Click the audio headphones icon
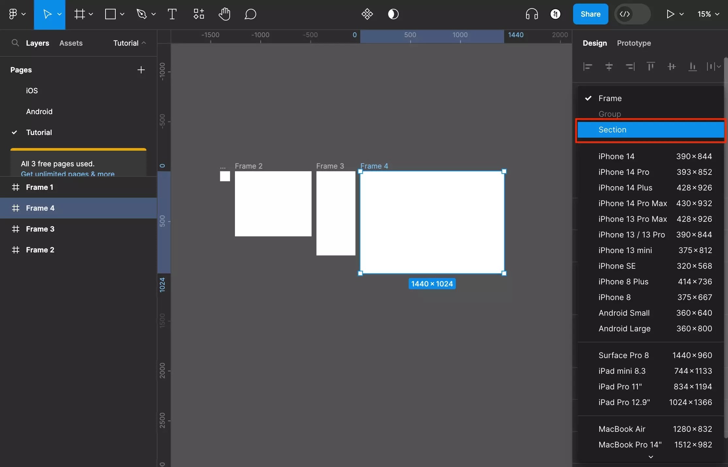 (532, 14)
